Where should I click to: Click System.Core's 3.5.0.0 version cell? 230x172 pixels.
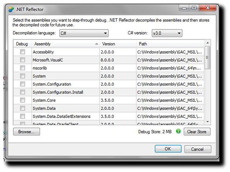tap(118, 100)
